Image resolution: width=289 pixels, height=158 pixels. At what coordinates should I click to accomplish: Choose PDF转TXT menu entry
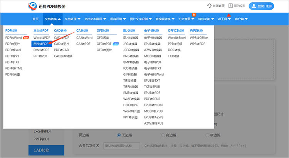[x=12, y=62]
